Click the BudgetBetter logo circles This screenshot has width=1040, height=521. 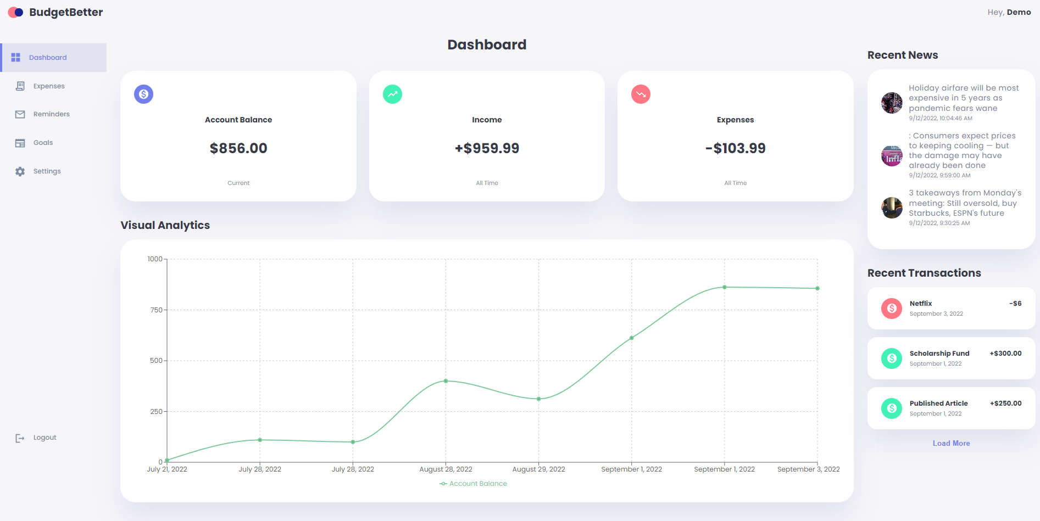tap(15, 12)
